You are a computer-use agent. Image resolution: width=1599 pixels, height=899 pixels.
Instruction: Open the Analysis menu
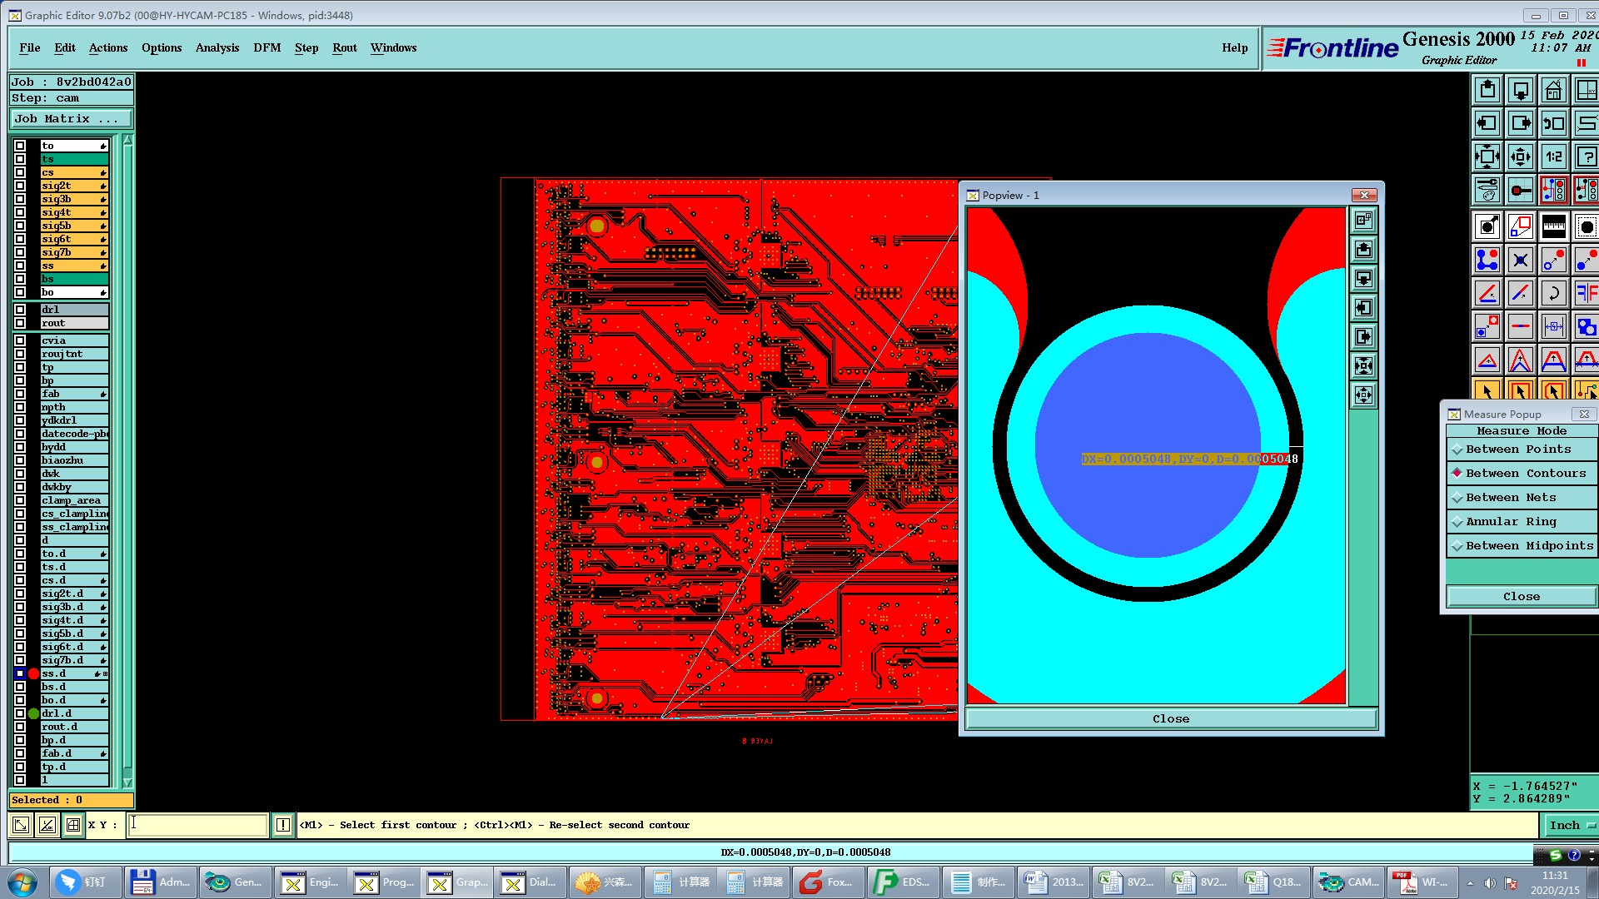[x=217, y=48]
